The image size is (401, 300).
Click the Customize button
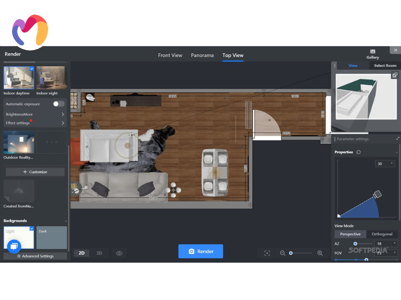coord(35,172)
